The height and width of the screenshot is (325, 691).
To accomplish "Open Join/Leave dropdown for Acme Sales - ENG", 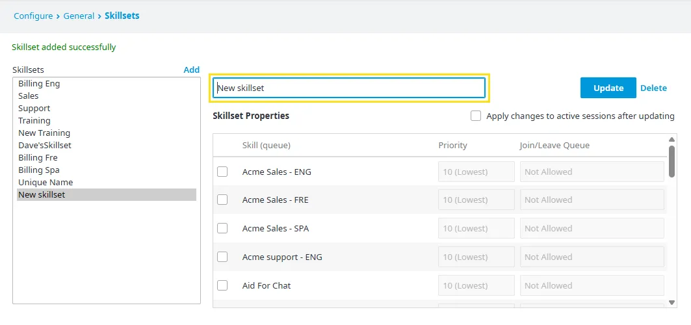I will coord(592,172).
